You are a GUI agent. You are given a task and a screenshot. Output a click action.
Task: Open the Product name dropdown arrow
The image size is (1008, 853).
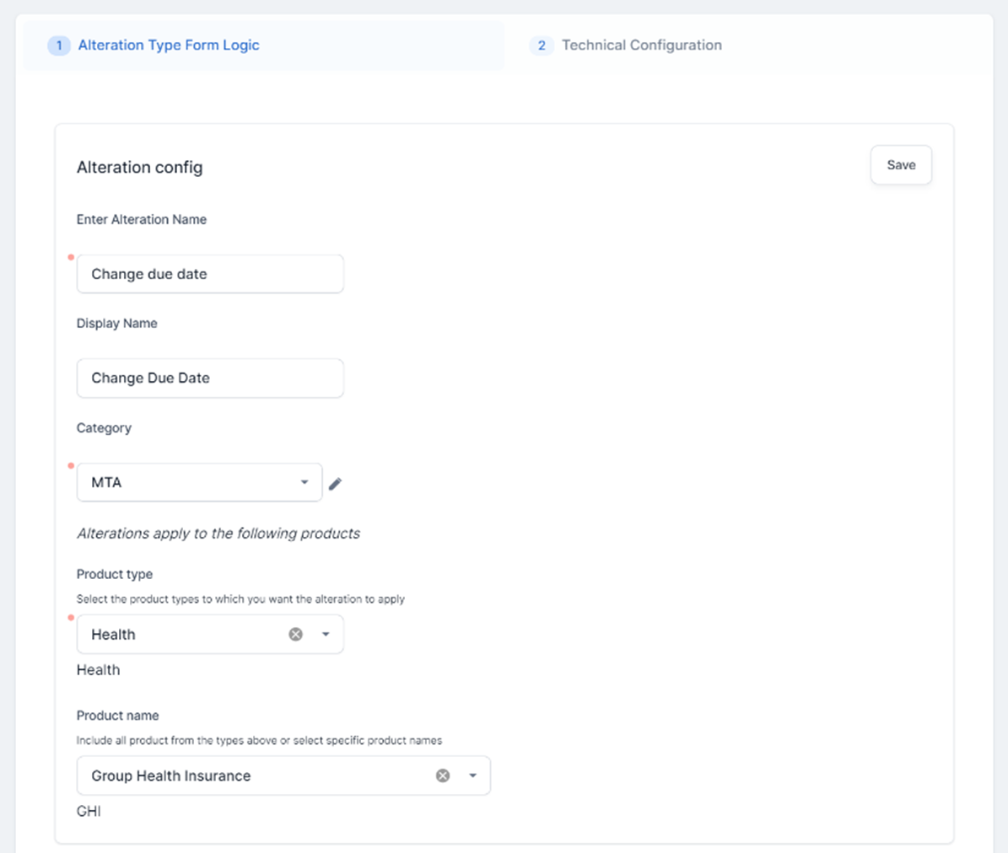click(x=473, y=776)
